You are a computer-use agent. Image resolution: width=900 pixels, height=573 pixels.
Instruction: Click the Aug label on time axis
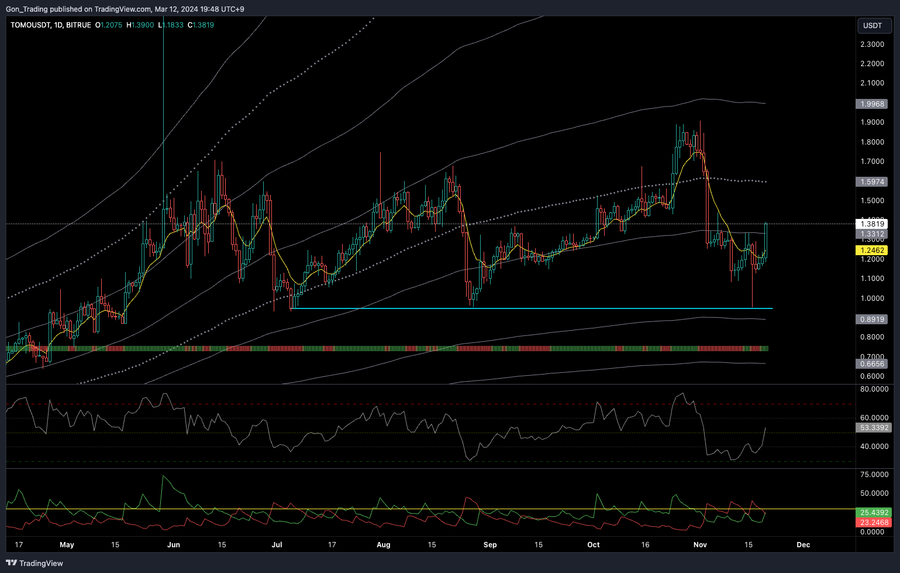384,545
